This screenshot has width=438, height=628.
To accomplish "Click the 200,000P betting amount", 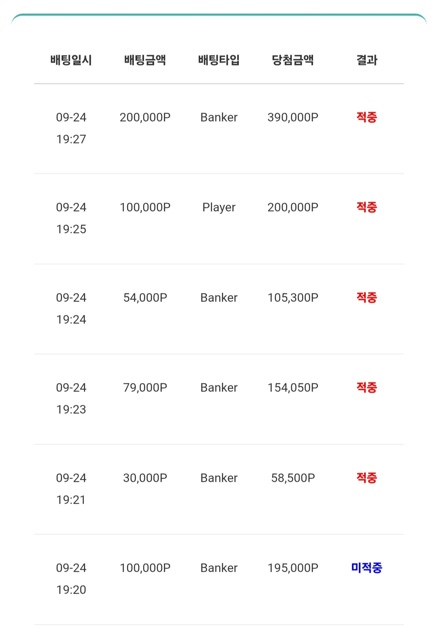I will point(145,117).
